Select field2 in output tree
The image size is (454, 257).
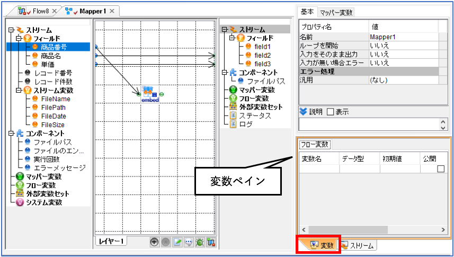pos(262,55)
